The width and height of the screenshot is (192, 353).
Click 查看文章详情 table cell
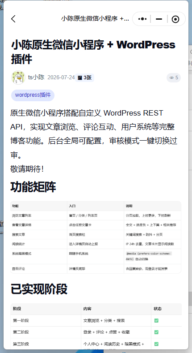pyautogui.click(x=21, y=225)
